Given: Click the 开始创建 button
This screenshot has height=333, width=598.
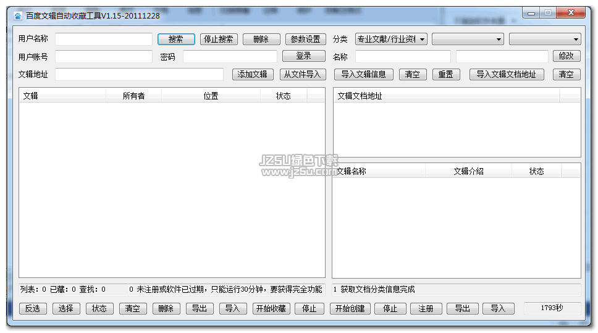Looking at the screenshot, I should tap(350, 308).
